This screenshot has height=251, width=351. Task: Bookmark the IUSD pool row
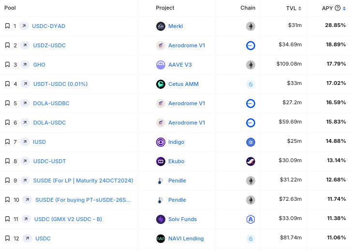pos(7,142)
